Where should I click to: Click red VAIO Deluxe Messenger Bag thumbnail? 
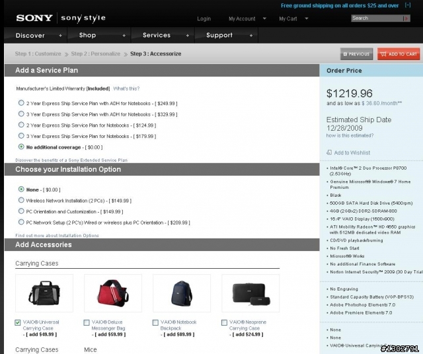coord(113,293)
